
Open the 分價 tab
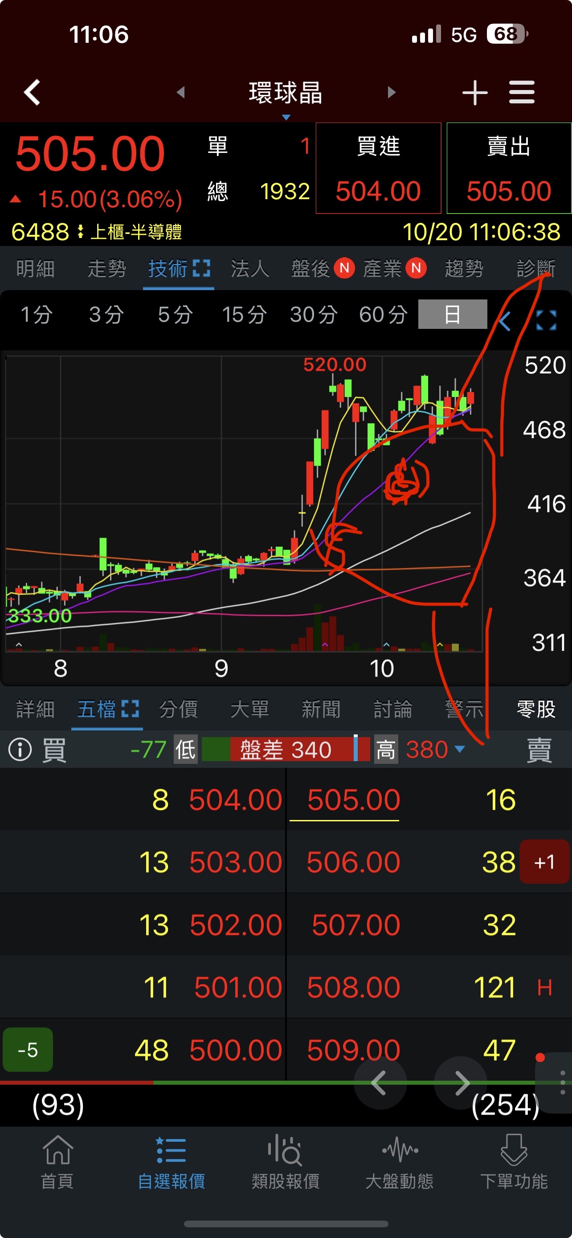(178, 709)
